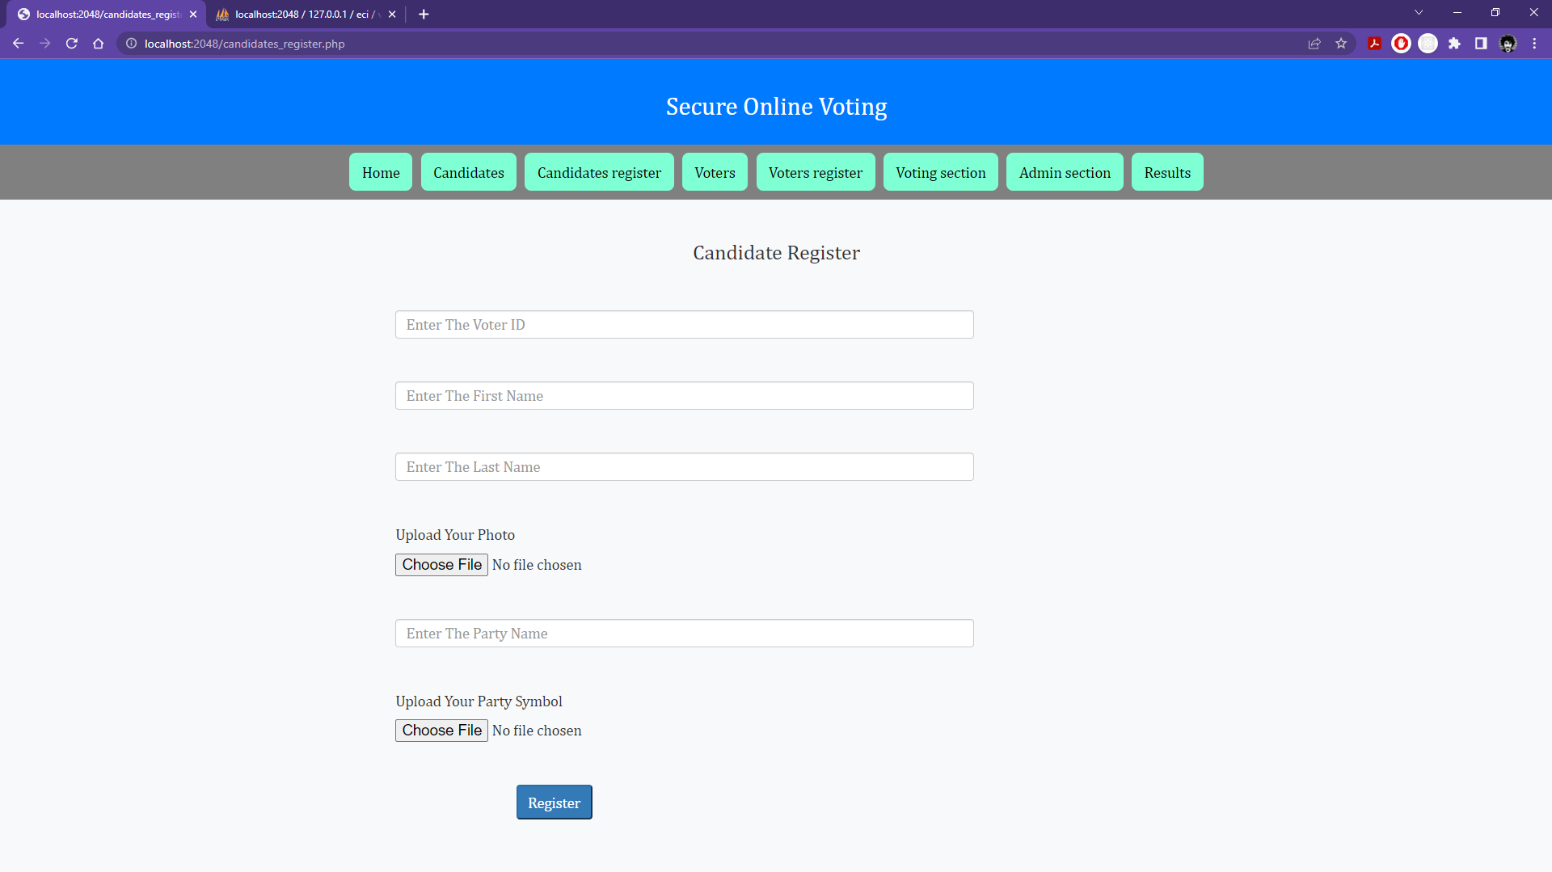Open the Chrome profile avatar icon

(x=1508, y=44)
